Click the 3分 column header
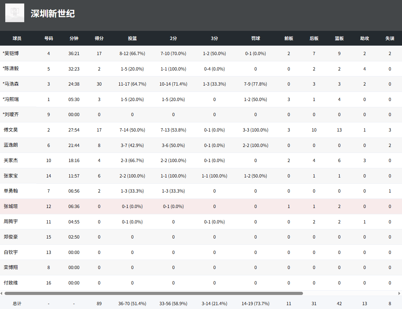This screenshot has height=309, width=402. tap(214, 39)
